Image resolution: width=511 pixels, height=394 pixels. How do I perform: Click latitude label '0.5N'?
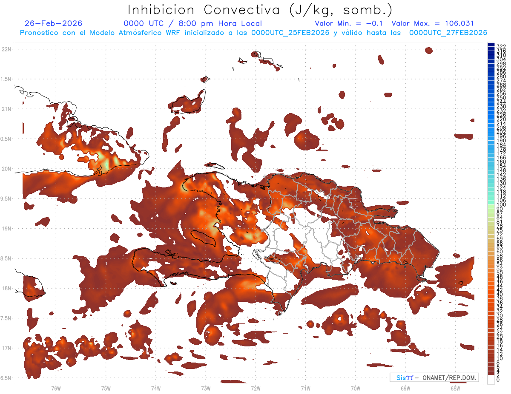(6, 139)
